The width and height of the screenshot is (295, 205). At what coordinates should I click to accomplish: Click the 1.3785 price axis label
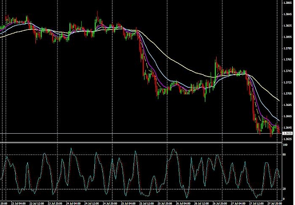288,48
